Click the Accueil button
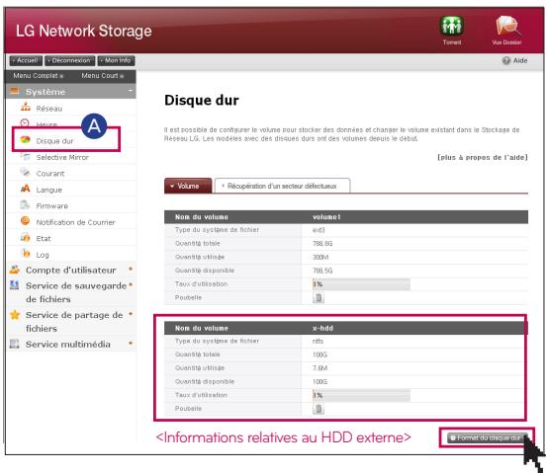 [26, 60]
